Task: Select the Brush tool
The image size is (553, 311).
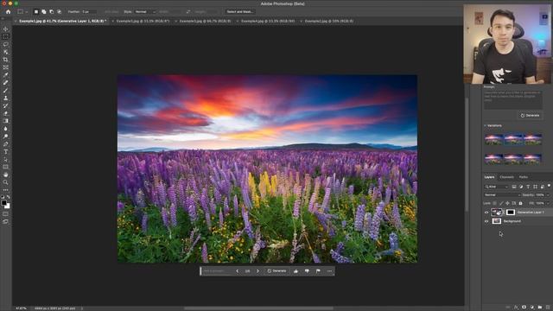Action: 6,90
